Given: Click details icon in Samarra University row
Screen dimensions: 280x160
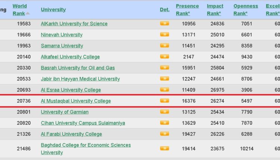Looking at the screenshot, I should (x=164, y=45).
